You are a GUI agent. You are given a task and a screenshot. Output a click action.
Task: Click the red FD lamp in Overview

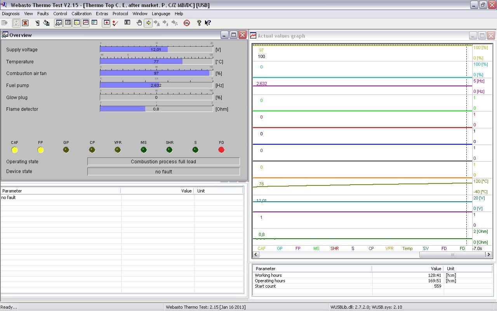click(221, 150)
